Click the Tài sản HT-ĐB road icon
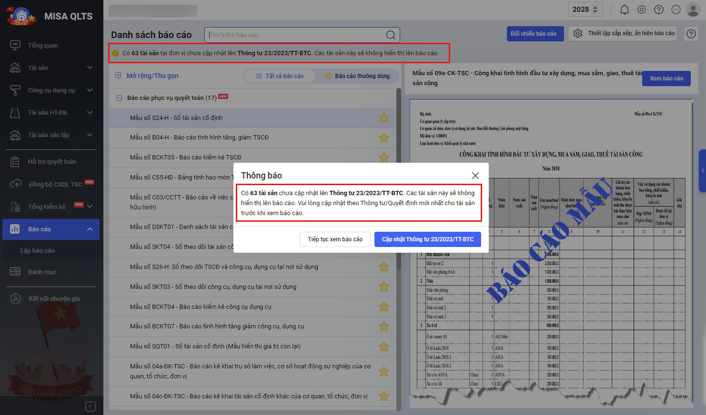This screenshot has height=415, width=706. point(15,112)
